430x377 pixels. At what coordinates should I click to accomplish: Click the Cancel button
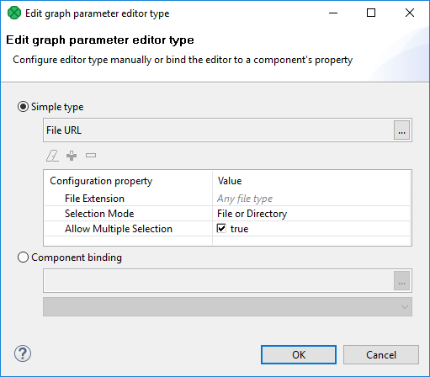pos(381,355)
